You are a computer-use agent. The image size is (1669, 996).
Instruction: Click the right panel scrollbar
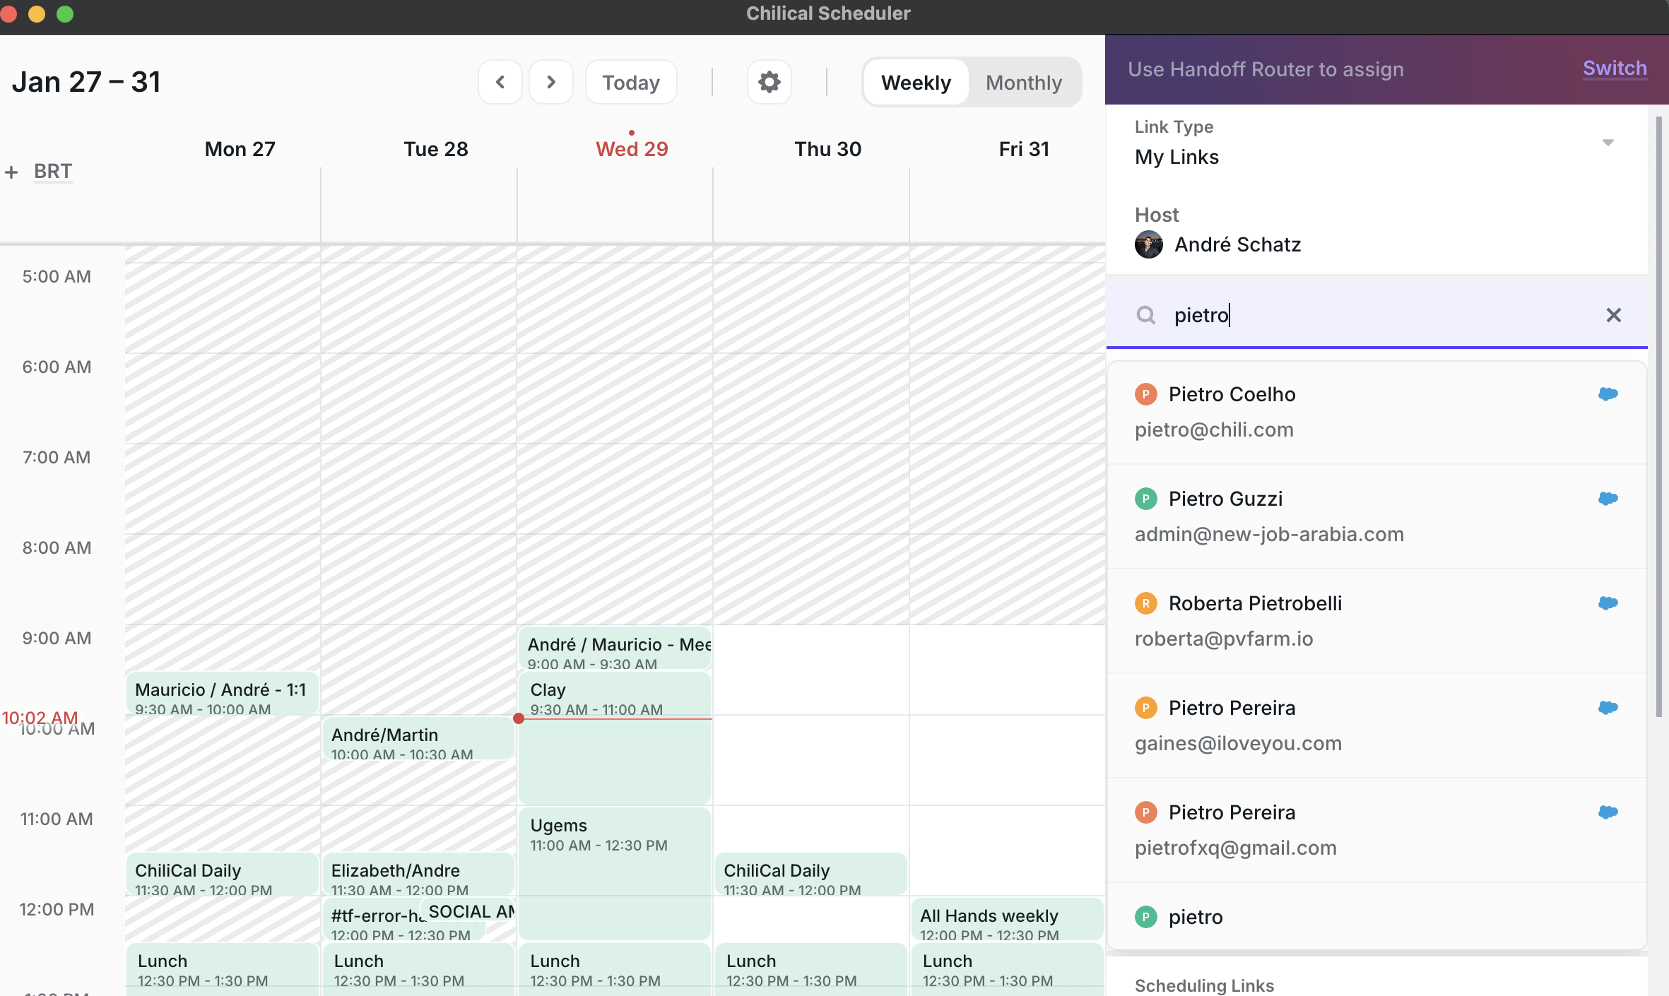coord(1659,417)
